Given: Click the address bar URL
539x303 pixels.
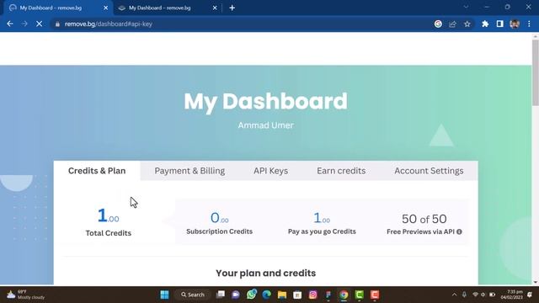Looking at the screenshot, I should click(109, 24).
